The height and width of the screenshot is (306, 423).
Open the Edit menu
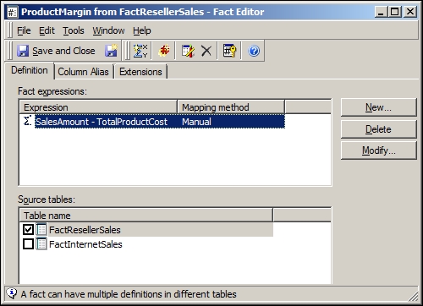click(x=47, y=30)
